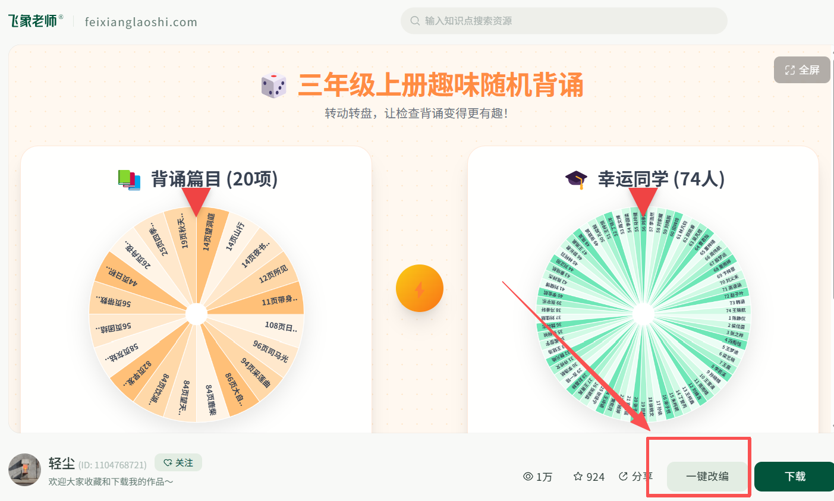The image size is (834, 501).
Task: Click the green 下载 button
Action: tap(795, 477)
